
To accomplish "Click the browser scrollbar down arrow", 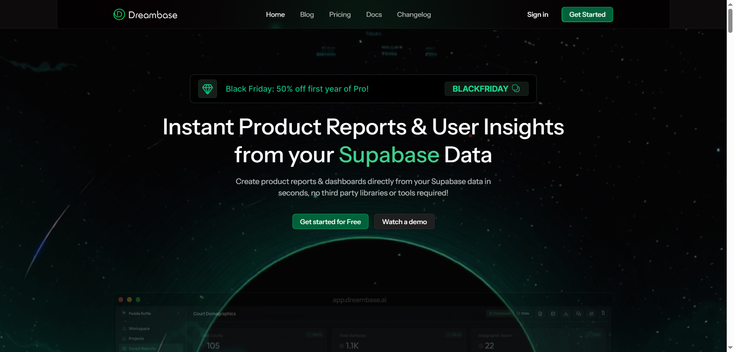I will [730, 348].
